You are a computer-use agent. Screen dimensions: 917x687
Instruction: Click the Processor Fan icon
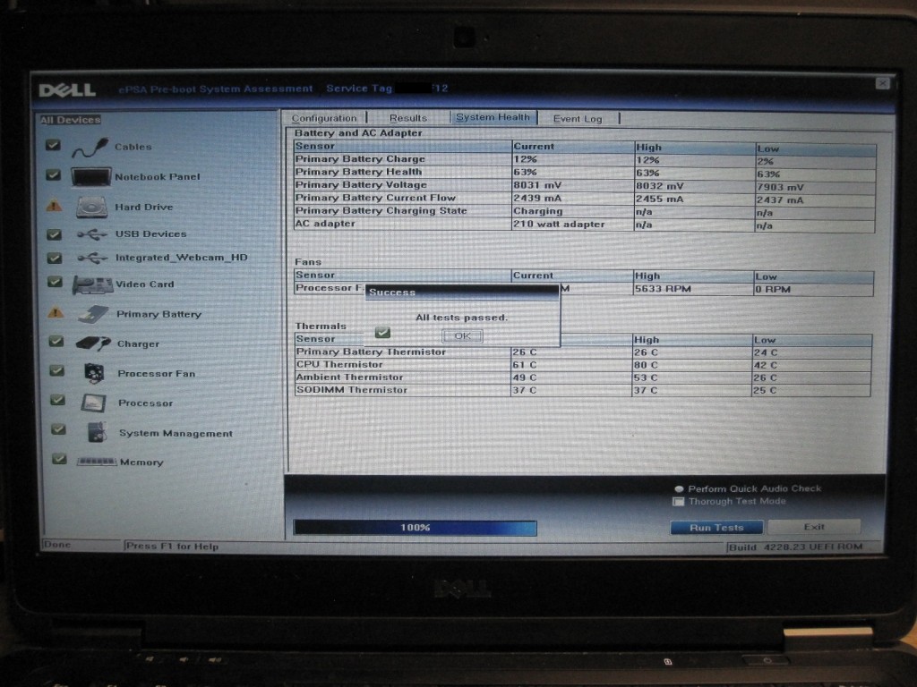point(94,373)
